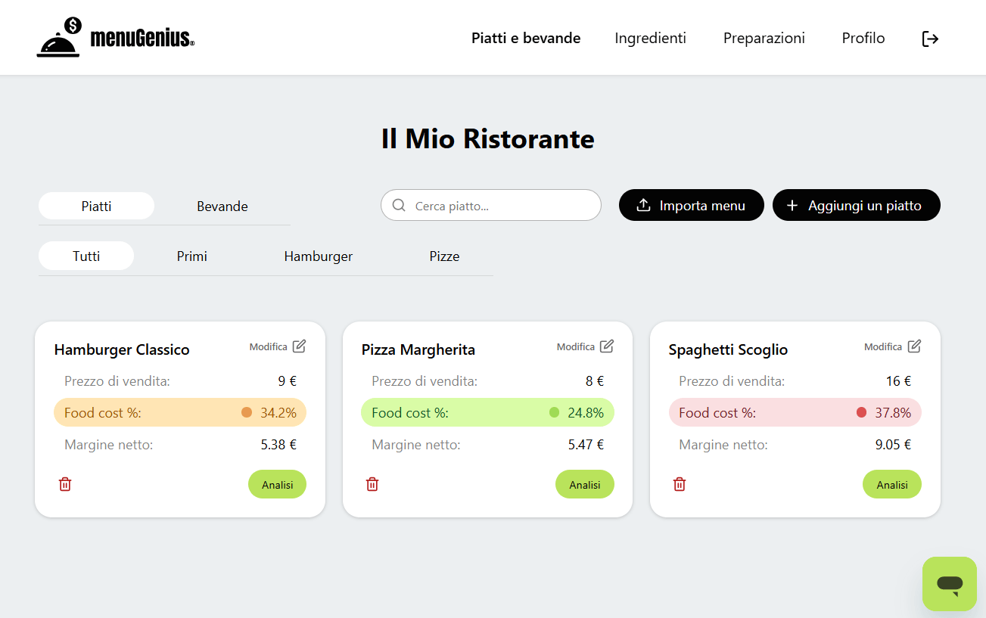The image size is (986, 618).
Task: Open the Ingredienti menu item
Action: [x=650, y=38]
